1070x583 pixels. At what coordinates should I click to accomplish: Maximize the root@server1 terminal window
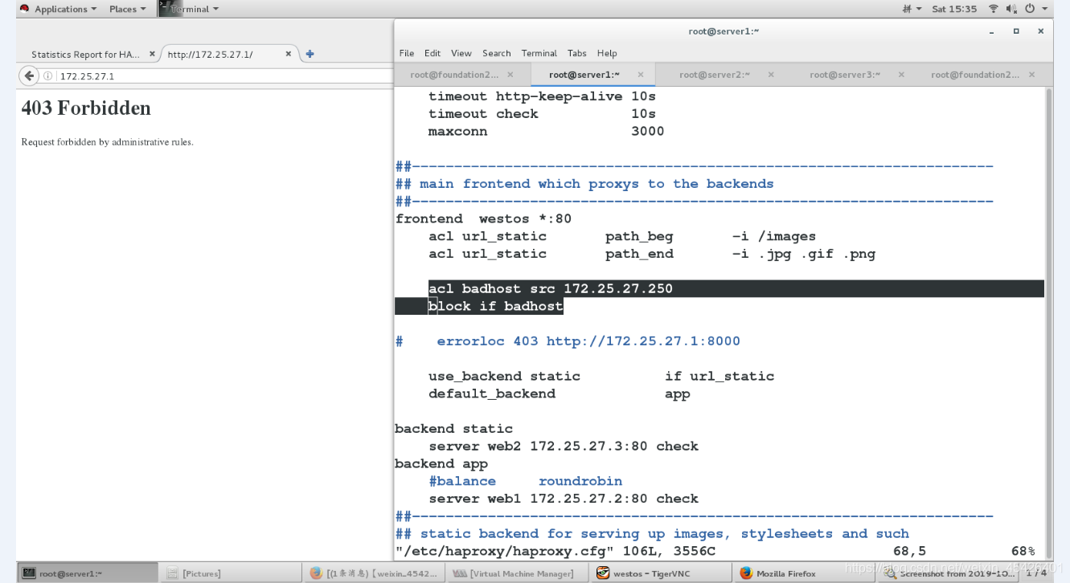(x=1016, y=31)
